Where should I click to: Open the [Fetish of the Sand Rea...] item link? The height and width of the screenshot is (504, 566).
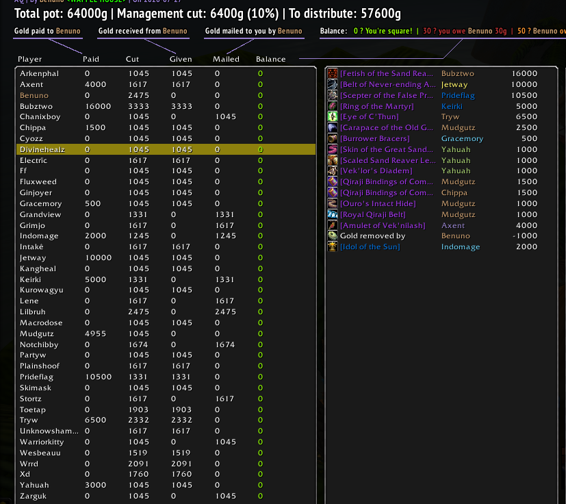pos(387,73)
